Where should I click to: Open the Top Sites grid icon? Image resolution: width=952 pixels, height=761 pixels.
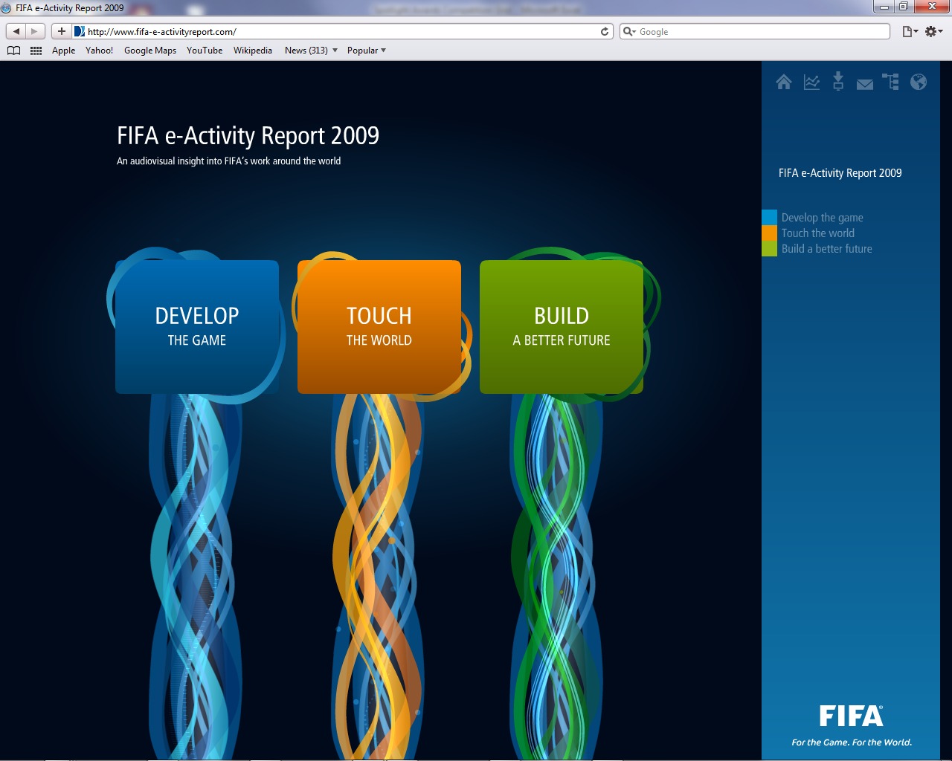click(x=36, y=51)
